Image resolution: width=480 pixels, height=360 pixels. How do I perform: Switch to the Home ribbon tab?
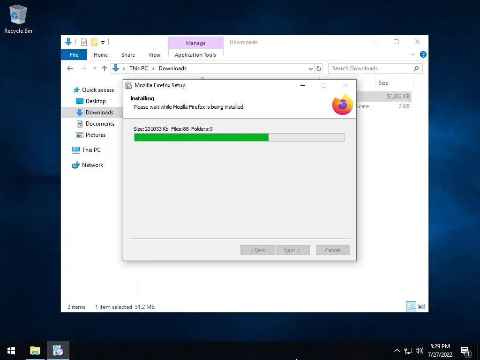pyautogui.click(x=101, y=55)
